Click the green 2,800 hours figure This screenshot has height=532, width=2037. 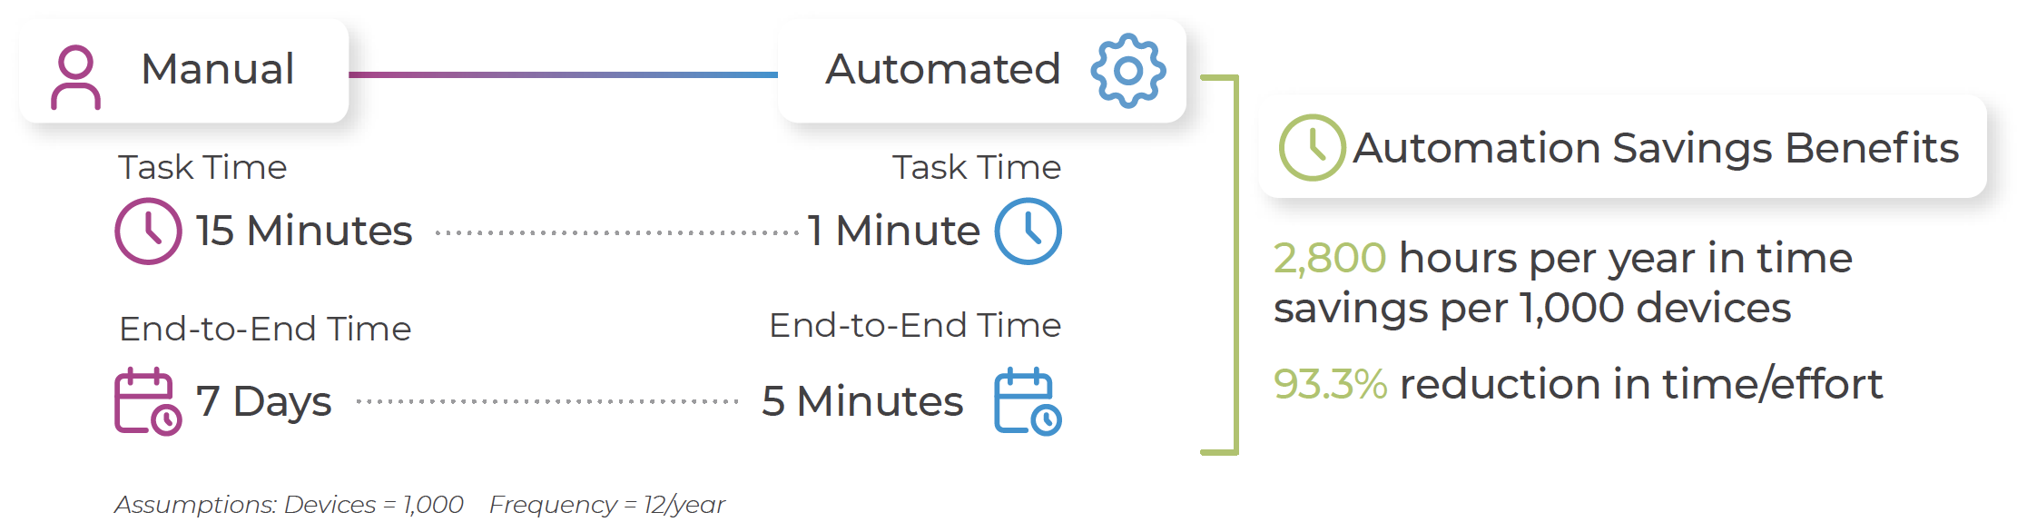click(1329, 258)
